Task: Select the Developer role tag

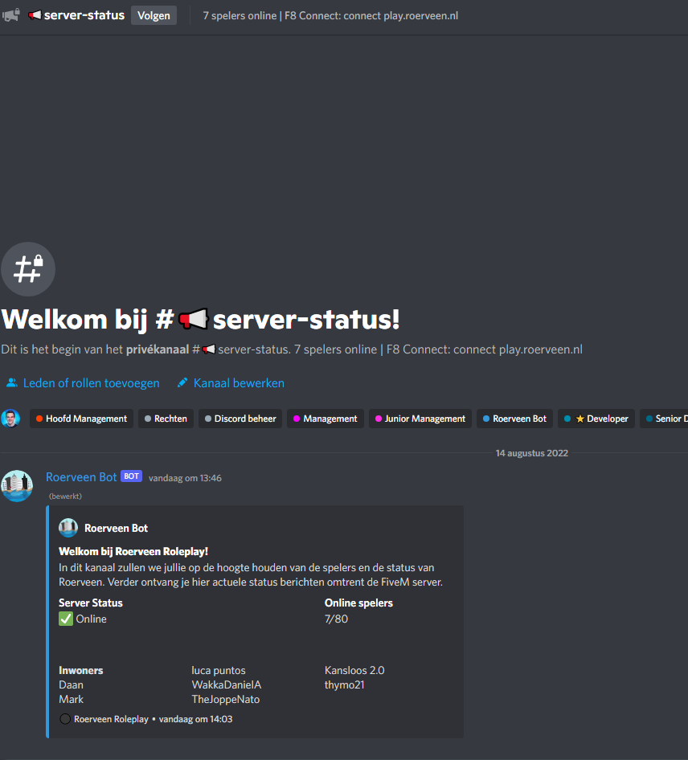Action: click(597, 419)
